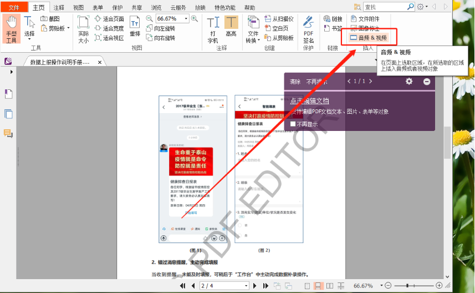Image resolution: width=475 pixels, height=293 pixels.
Task: Switch to the Share (共享) tab
Action: [x=136, y=8]
